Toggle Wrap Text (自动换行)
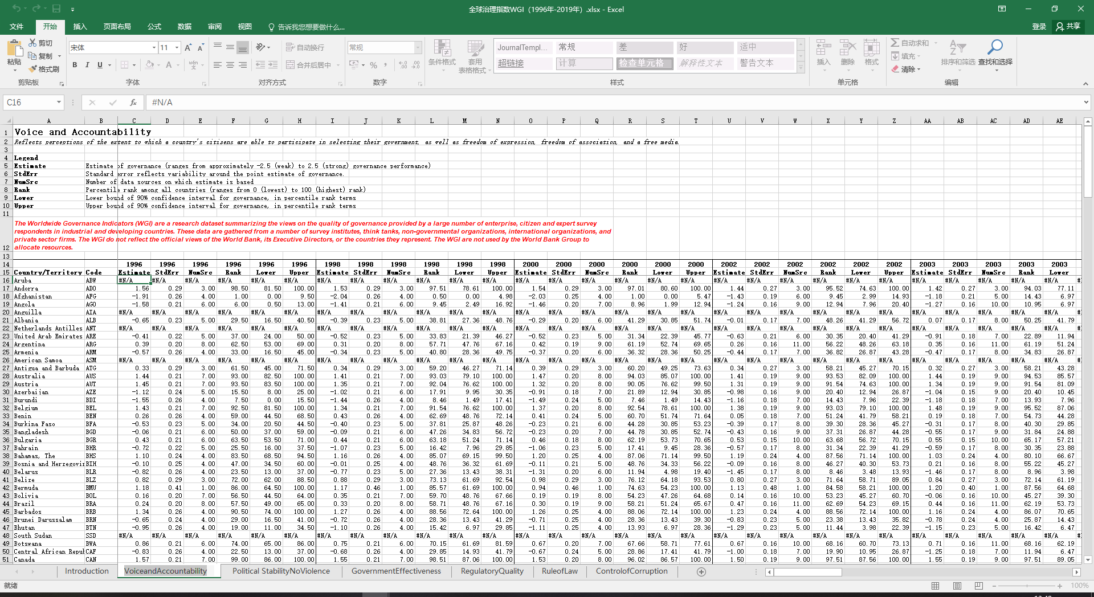Screen dimensions: 1094x597 coord(305,47)
